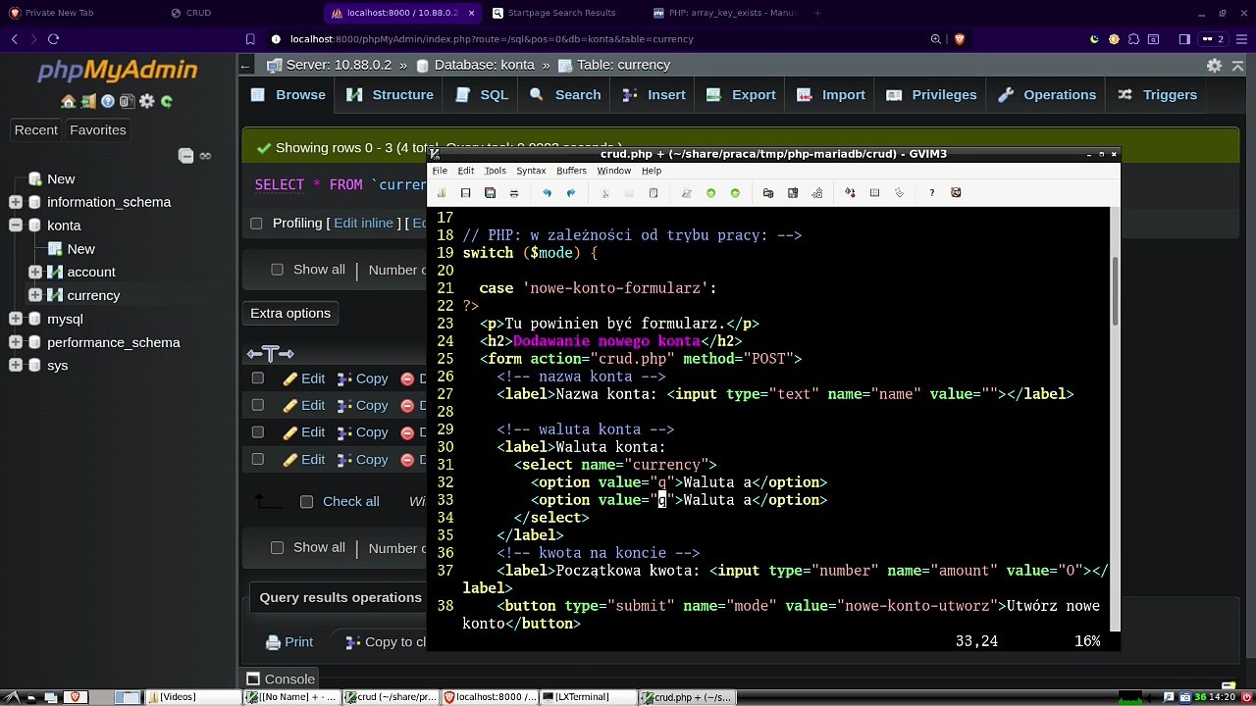1256x706 pixels.
Task: Click Favorites button in navigation panel
Action: pos(98,130)
